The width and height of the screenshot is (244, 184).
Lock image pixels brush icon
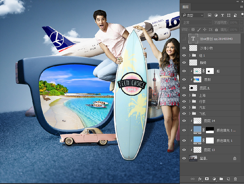pyautogui.click(x=199, y=30)
